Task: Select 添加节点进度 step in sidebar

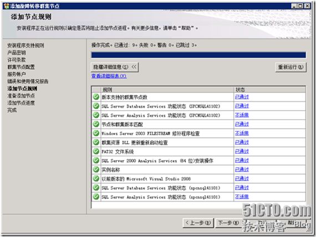Action: click(21, 103)
